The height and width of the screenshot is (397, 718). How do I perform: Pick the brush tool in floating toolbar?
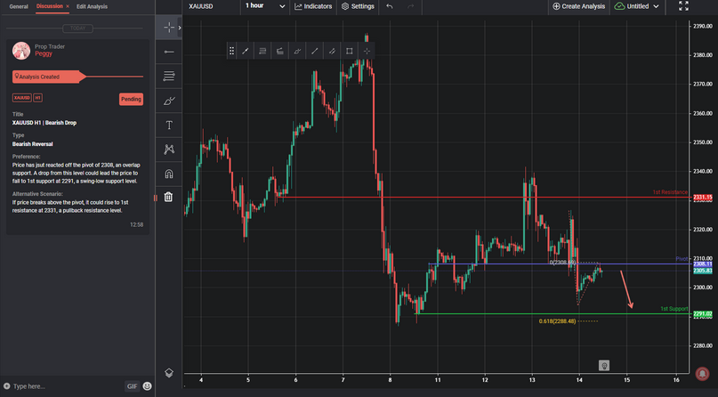click(x=297, y=52)
